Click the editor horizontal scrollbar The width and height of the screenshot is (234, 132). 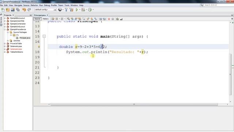pyautogui.click(x=134, y=104)
